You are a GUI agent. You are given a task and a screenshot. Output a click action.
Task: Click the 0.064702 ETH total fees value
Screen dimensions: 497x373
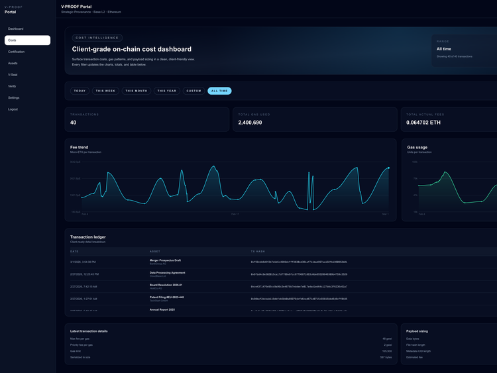pos(423,123)
